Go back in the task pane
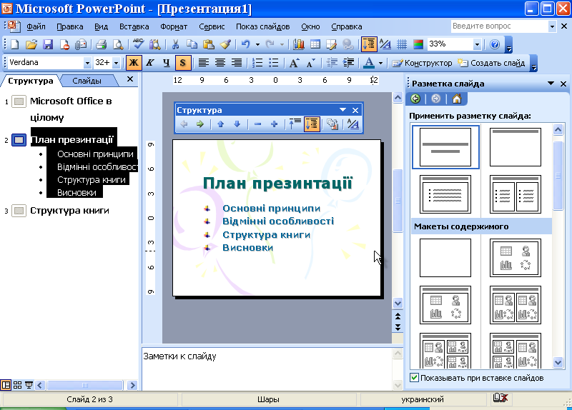572x410 pixels. 415,99
